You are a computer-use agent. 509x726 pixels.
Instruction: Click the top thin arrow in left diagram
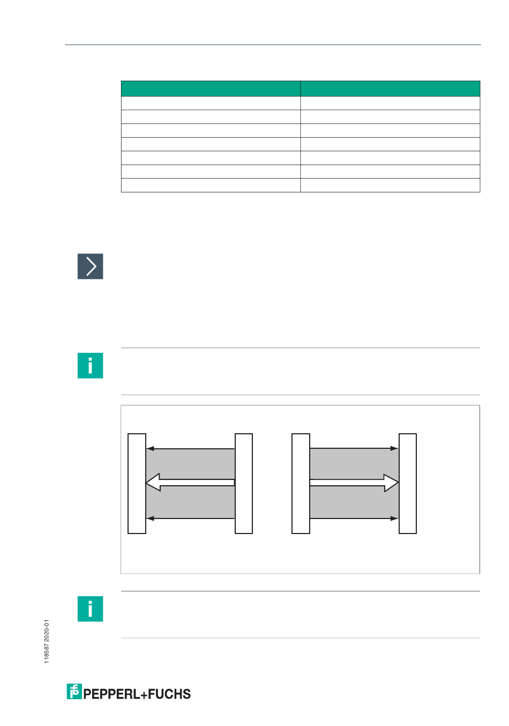(190, 448)
